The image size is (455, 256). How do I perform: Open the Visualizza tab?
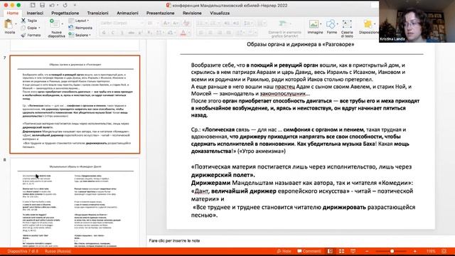(220, 13)
